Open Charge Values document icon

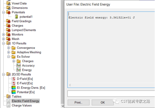click(9, 105)
